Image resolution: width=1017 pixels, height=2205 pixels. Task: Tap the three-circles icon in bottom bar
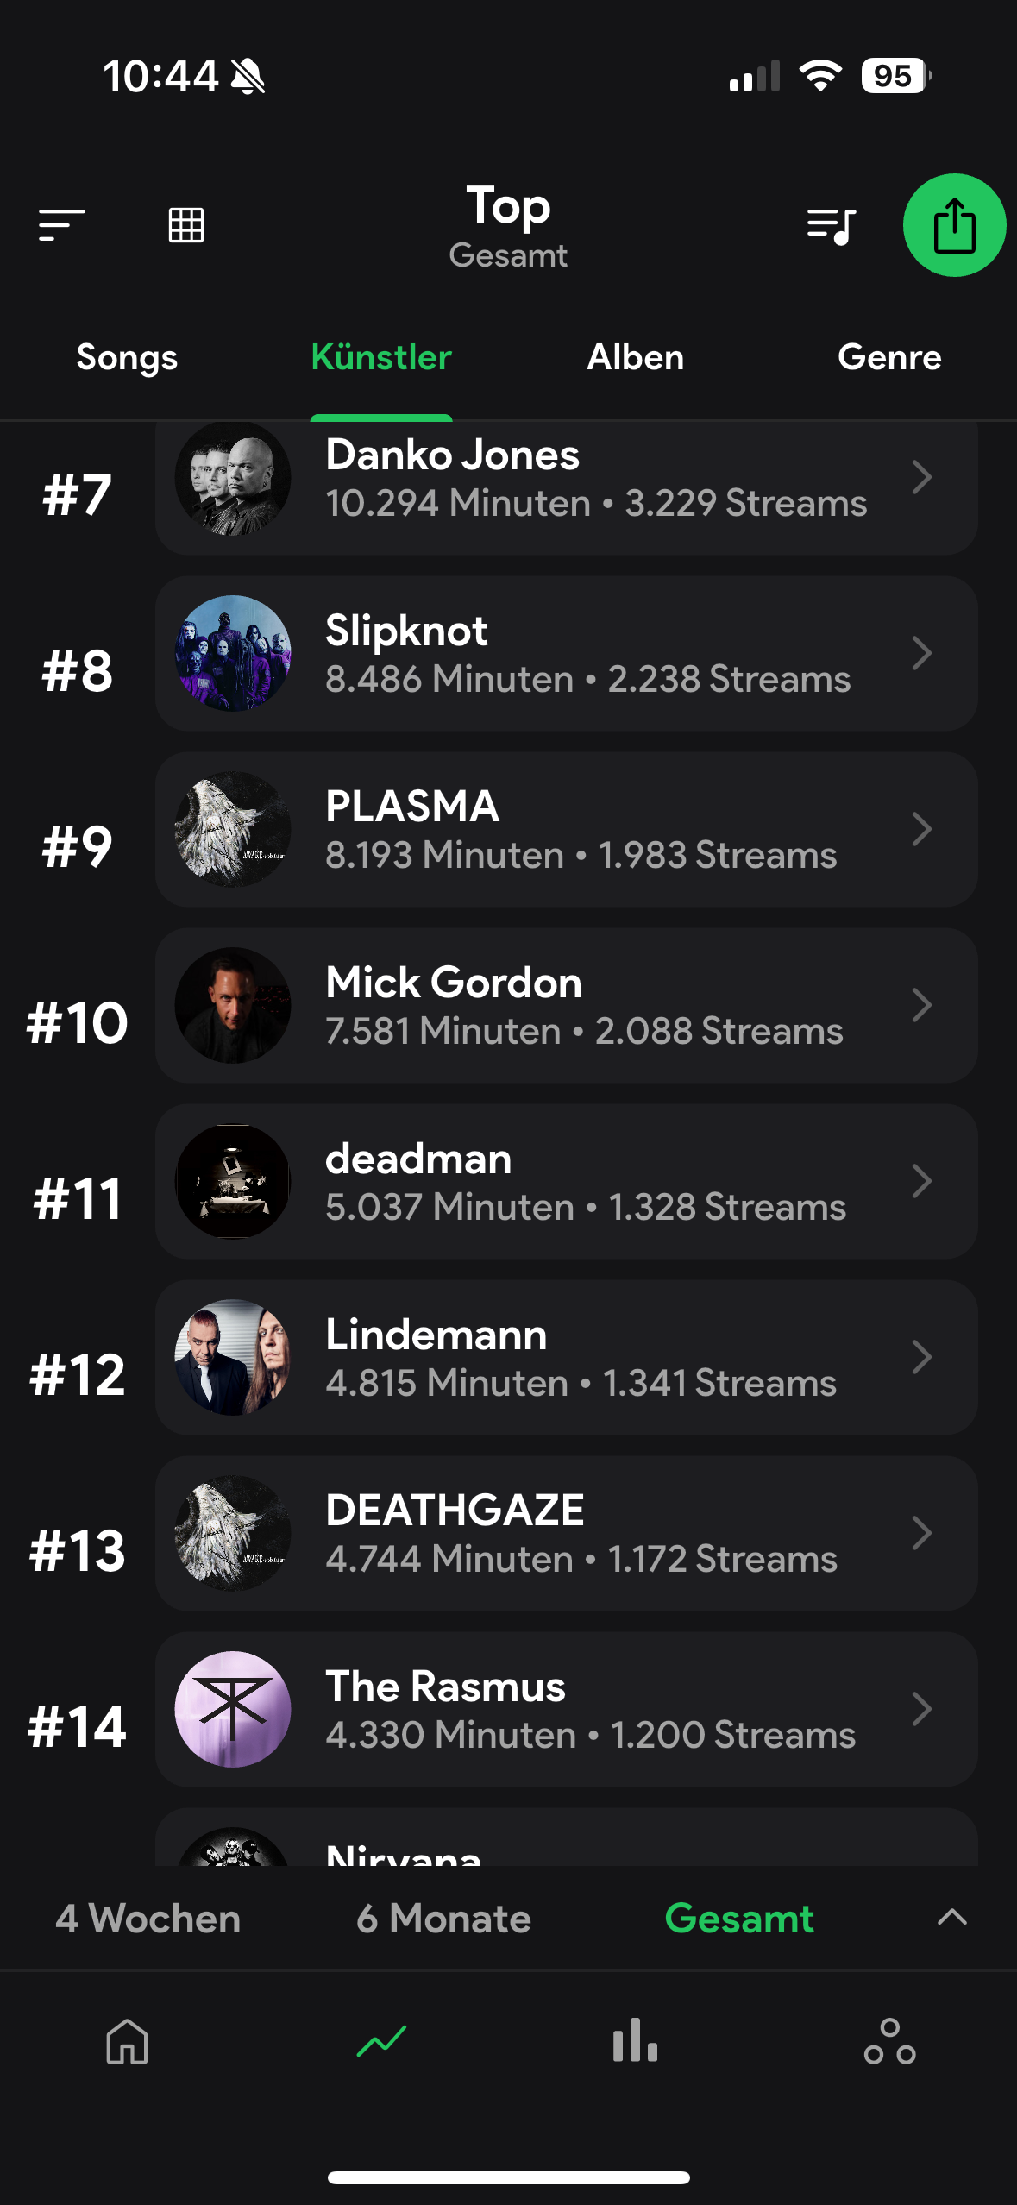point(889,2041)
